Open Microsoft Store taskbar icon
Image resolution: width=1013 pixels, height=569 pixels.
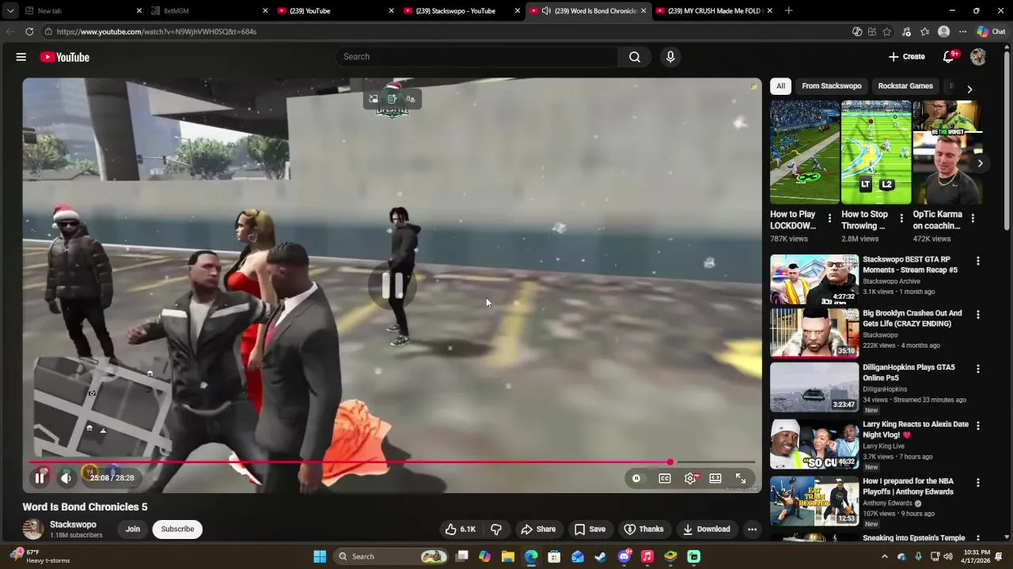click(554, 556)
